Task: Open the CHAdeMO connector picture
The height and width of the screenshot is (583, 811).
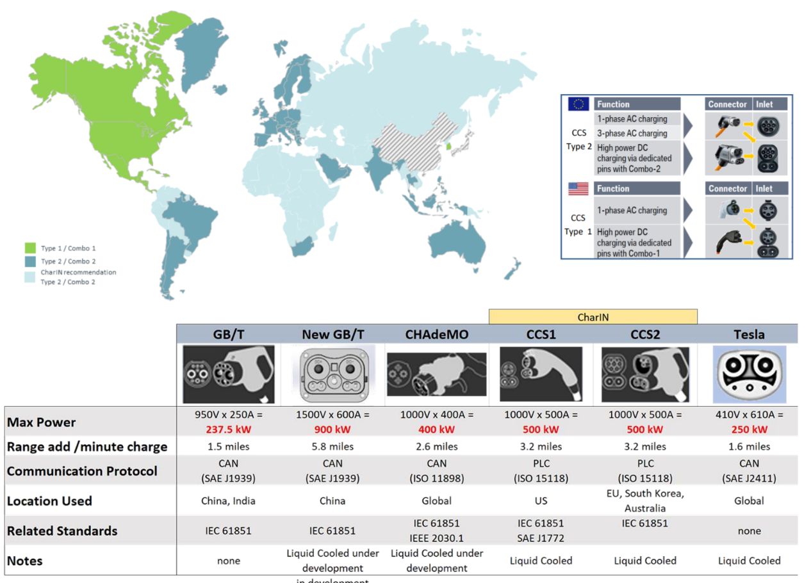Action: coord(437,374)
